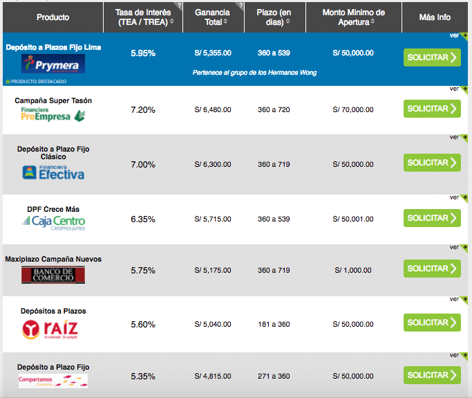472x398 pixels.
Task: Click the S/ 5,175.00 ganancia value
Action: point(213,270)
